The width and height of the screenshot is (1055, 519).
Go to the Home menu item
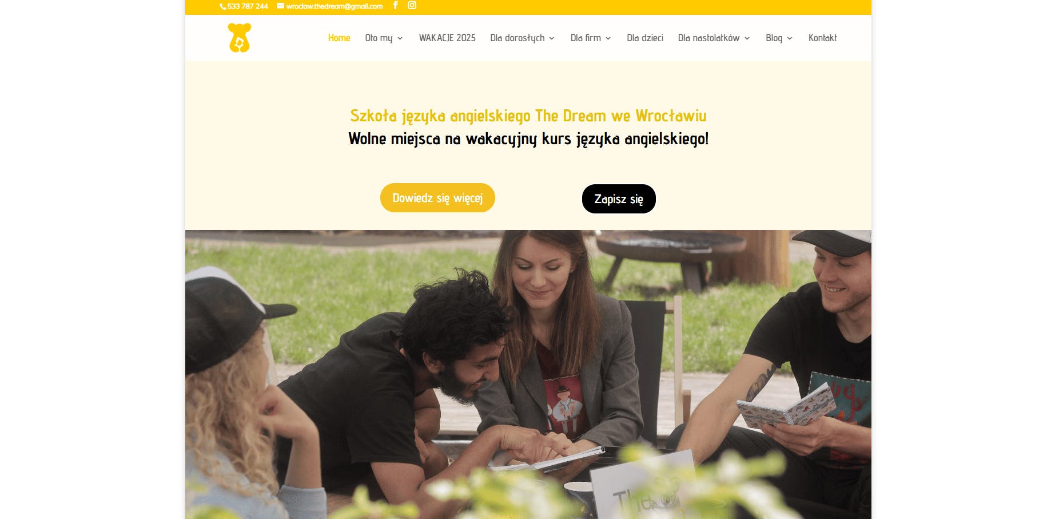pos(339,38)
